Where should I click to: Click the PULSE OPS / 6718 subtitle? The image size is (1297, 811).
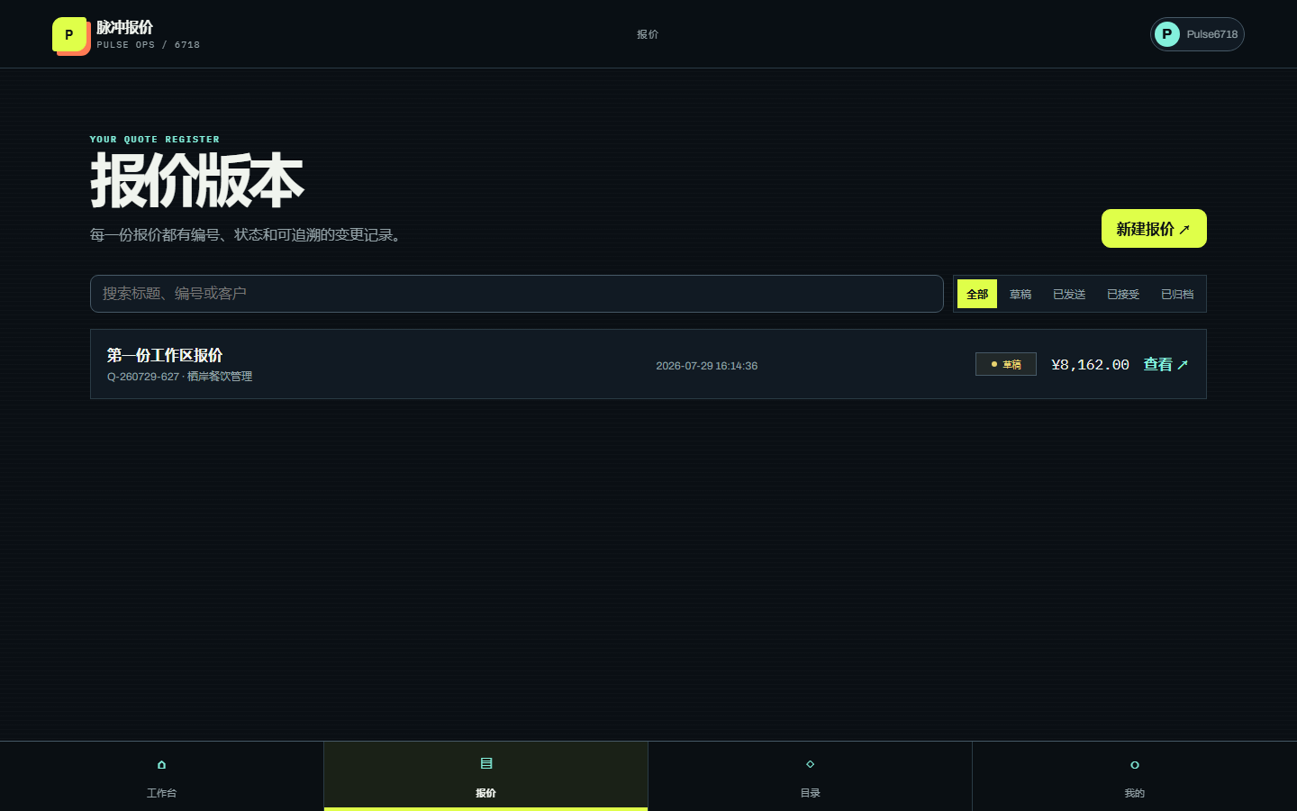coord(149,45)
